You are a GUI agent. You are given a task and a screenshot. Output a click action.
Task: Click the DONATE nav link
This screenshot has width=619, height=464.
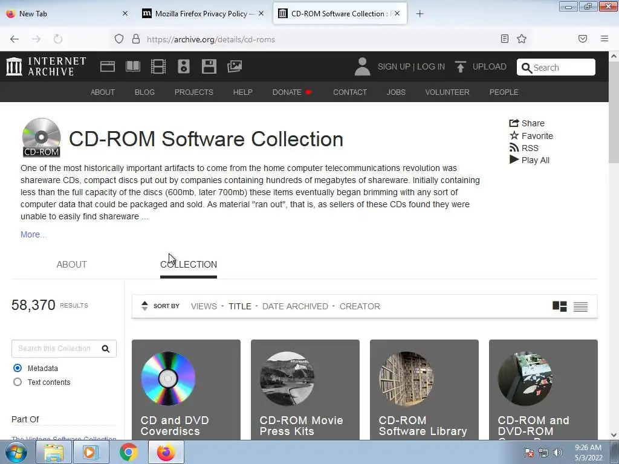[x=292, y=92]
